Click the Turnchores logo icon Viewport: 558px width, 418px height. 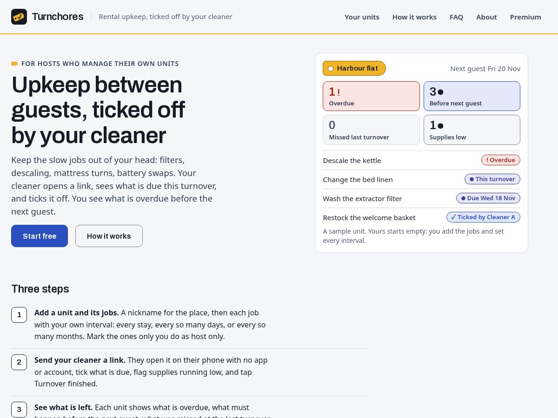click(x=19, y=17)
